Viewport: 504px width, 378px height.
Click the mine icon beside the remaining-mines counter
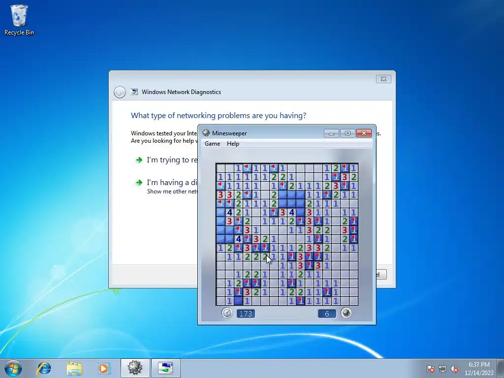coord(346,313)
